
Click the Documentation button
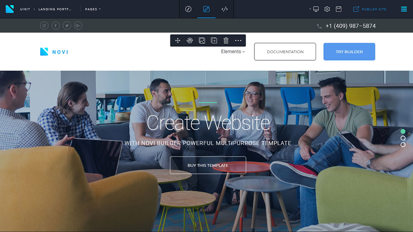pyautogui.click(x=285, y=52)
